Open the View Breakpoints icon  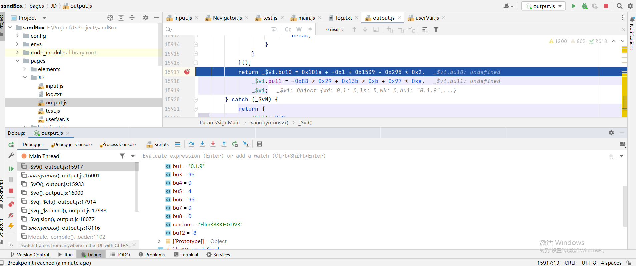(x=11, y=204)
